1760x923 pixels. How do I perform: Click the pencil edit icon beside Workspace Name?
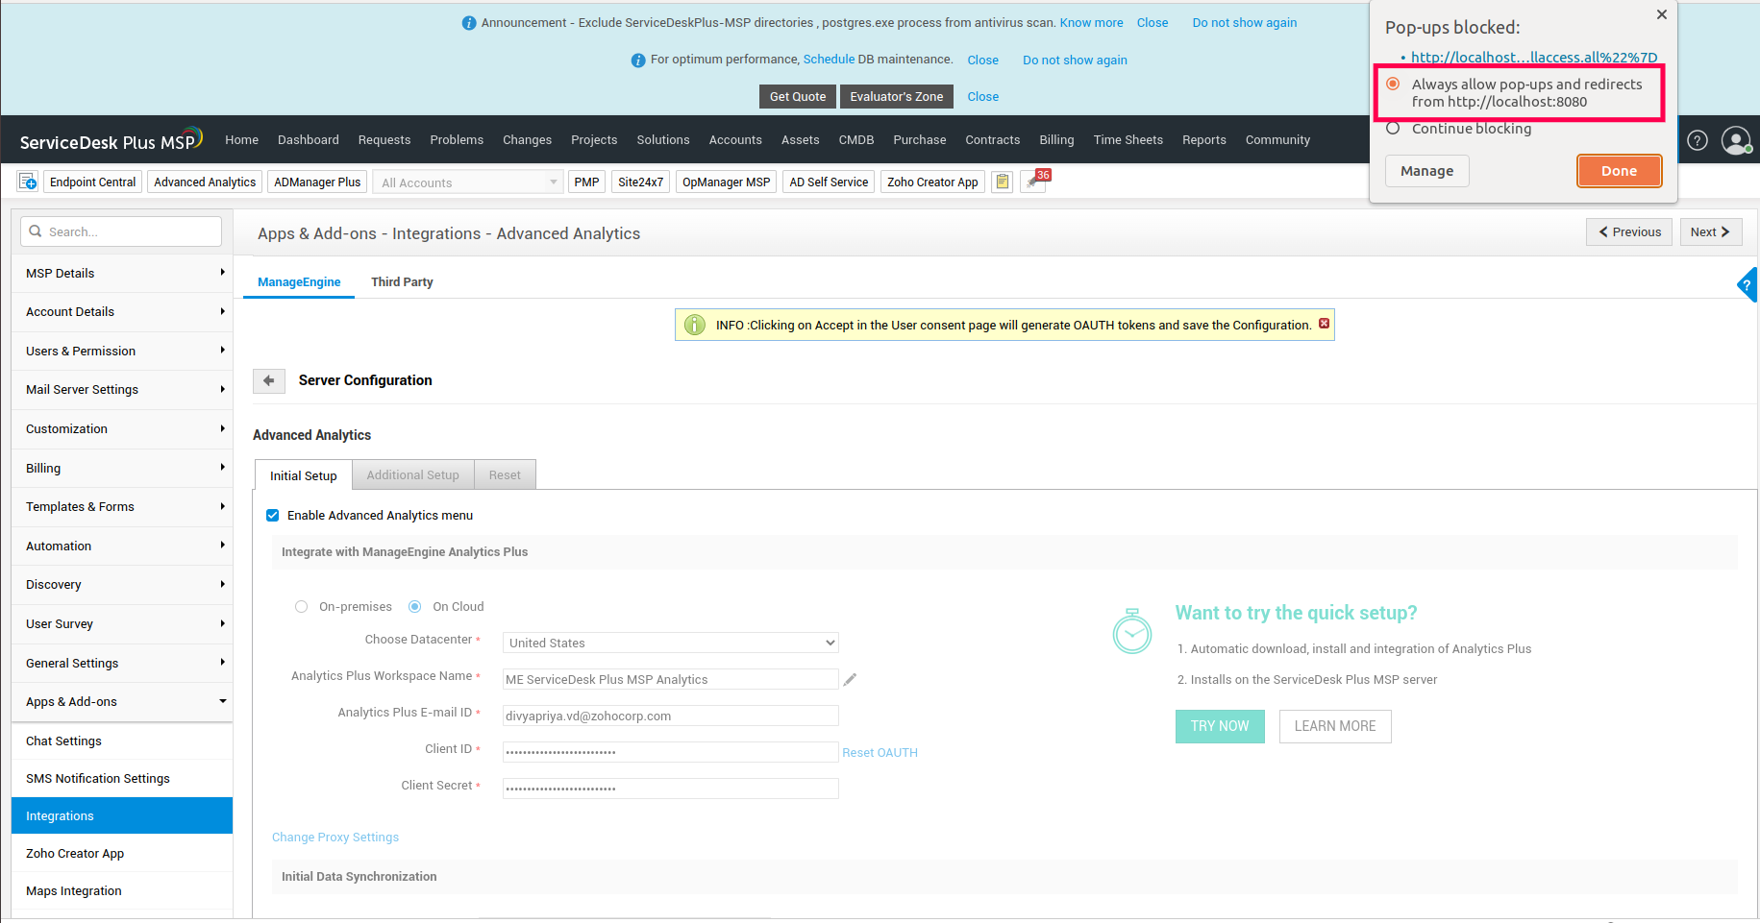click(850, 679)
